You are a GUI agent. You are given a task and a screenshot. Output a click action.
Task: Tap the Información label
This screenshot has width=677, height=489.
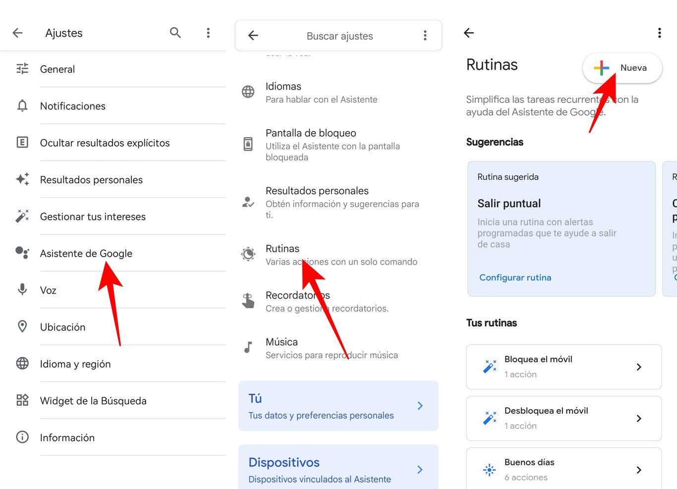click(x=67, y=437)
